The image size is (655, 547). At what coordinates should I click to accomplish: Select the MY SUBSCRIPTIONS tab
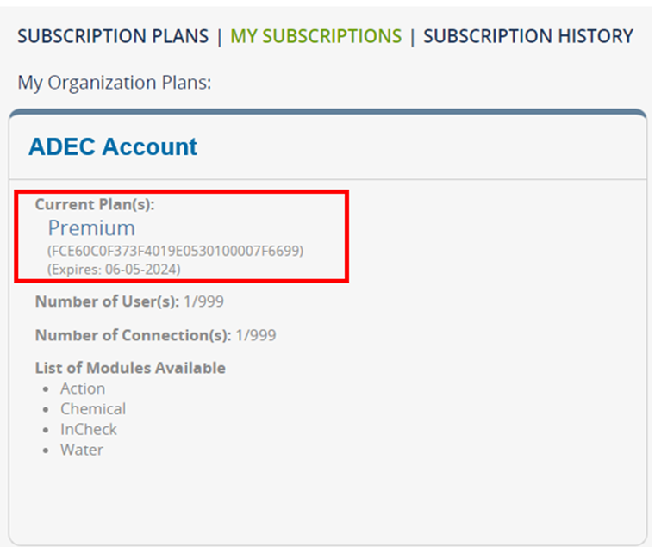tap(315, 36)
